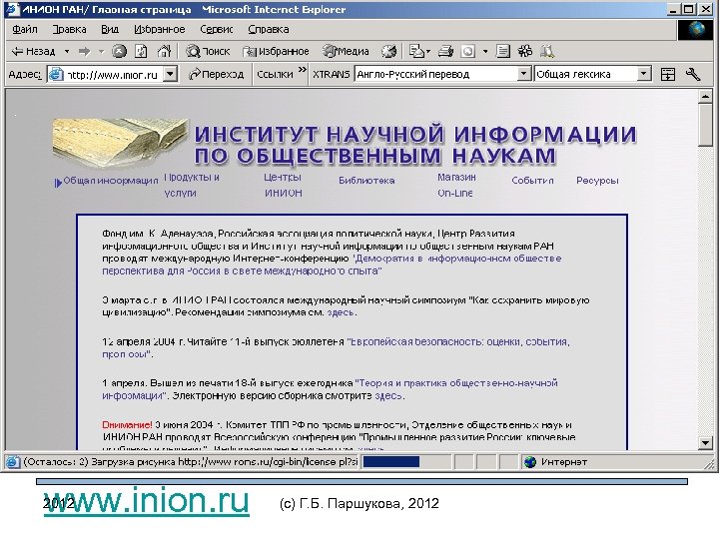The width and height of the screenshot is (719, 539).
Task: Open the Ресурсы section
Action: point(597,181)
